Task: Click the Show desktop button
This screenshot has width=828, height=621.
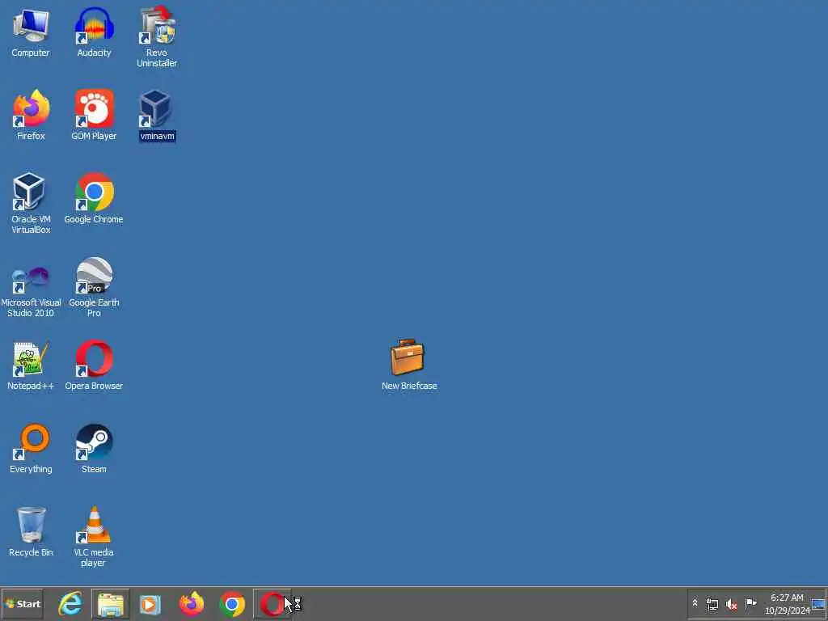Action: coord(819,604)
